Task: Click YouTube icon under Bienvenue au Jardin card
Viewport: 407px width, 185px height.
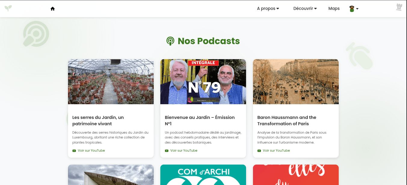Action: tap(167, 151)
